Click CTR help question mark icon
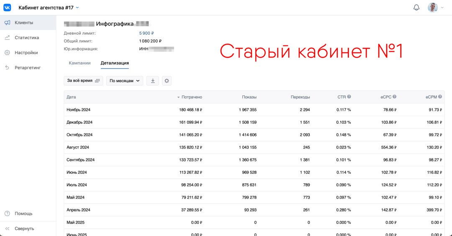The height and width of the screenshot is (236, 452). click(x=349, y=97)
